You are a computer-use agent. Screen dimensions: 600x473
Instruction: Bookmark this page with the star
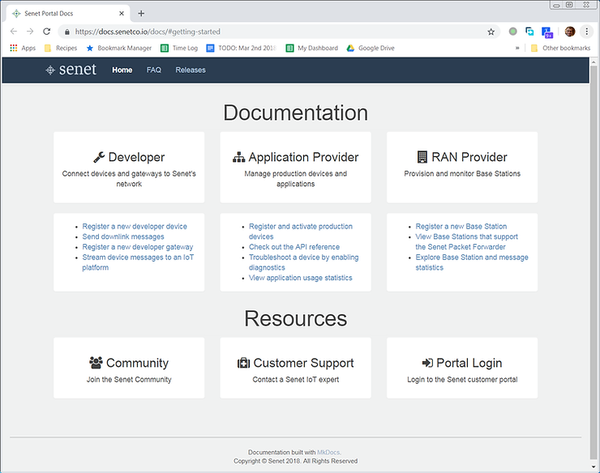pos(491,32)
